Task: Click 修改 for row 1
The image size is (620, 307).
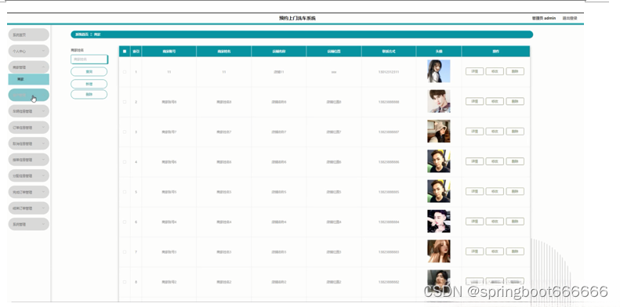Action: click(x=495, y=71)
